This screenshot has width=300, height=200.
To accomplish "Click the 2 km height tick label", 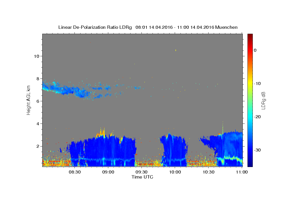I will point(38,146).
